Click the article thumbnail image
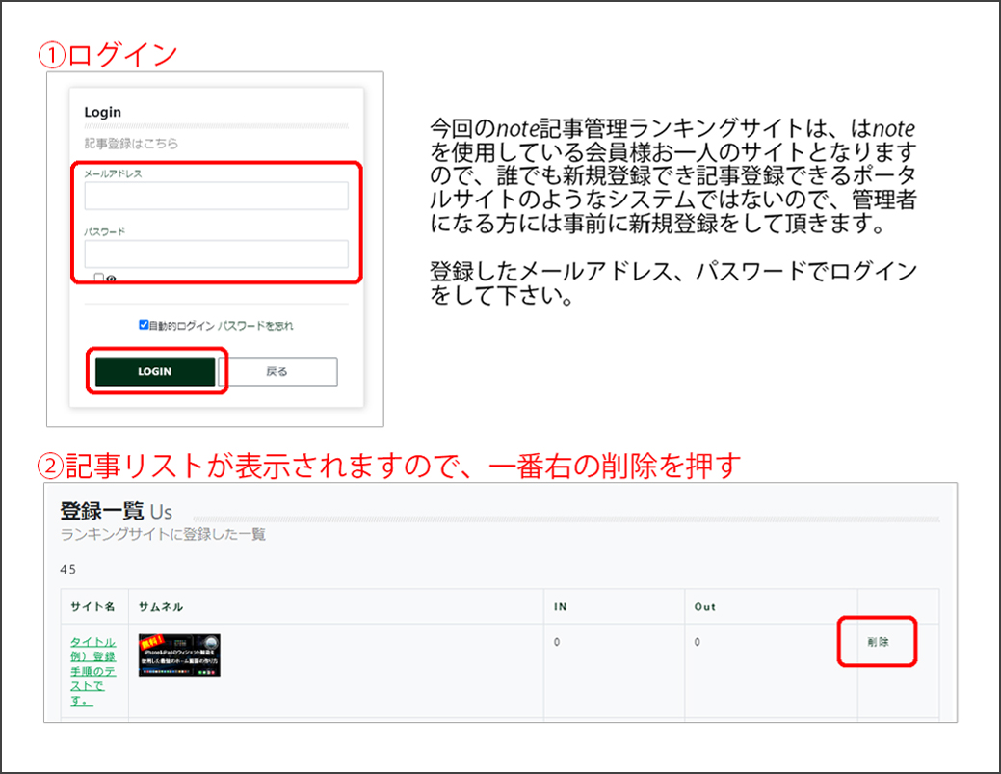1001x774 pixels. (179, 655)
